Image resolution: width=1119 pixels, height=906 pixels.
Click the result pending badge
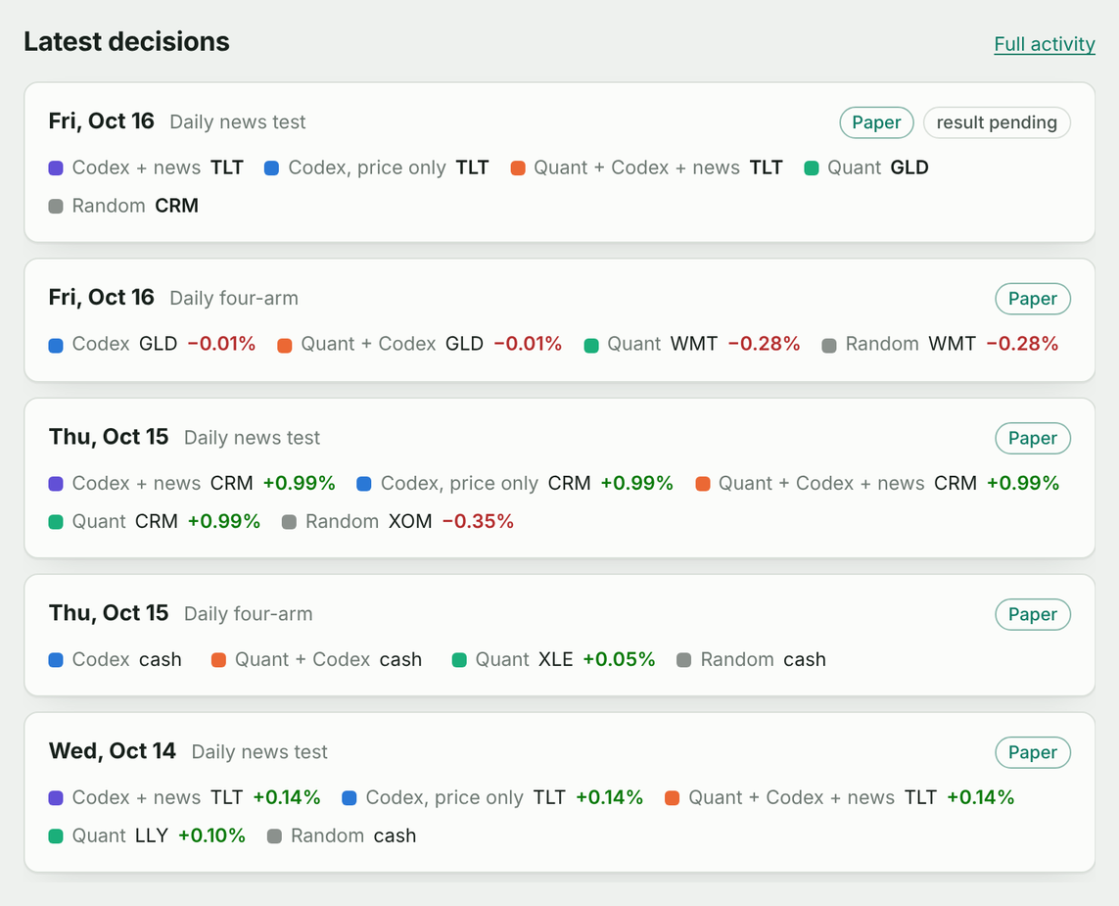click(x=997, y=122)
